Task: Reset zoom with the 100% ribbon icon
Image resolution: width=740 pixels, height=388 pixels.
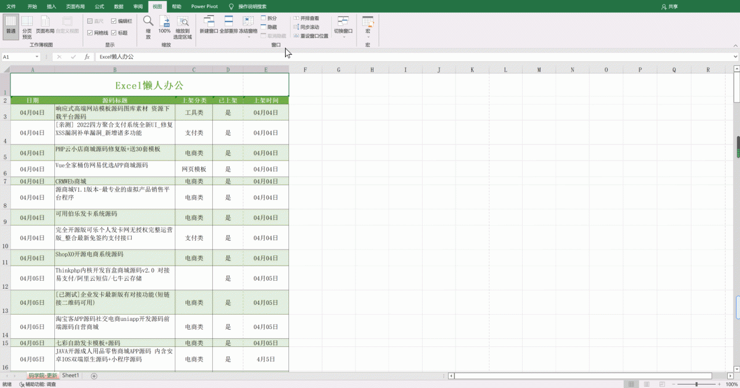Action: [x=165, y=24]
